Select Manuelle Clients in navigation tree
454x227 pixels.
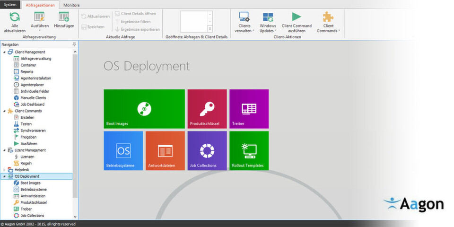(33, 98)
